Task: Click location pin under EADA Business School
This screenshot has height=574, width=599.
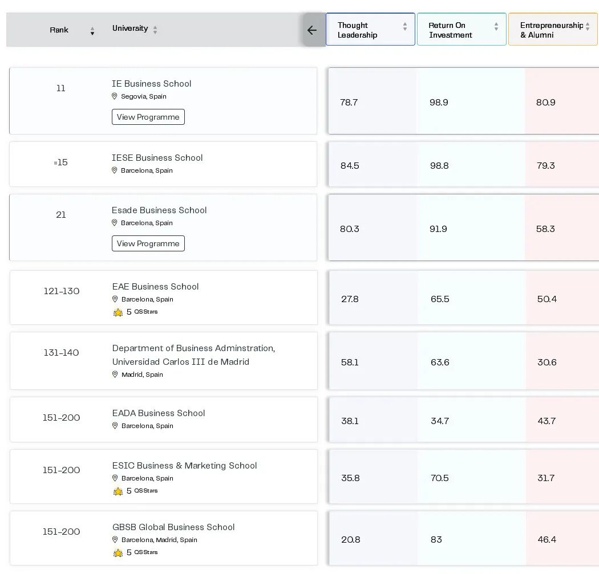Action: 115,426
